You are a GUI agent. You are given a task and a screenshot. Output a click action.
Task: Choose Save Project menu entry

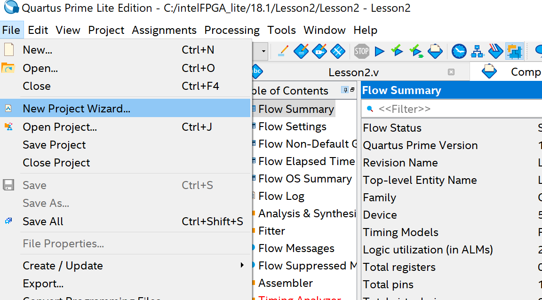click(125, 145)
